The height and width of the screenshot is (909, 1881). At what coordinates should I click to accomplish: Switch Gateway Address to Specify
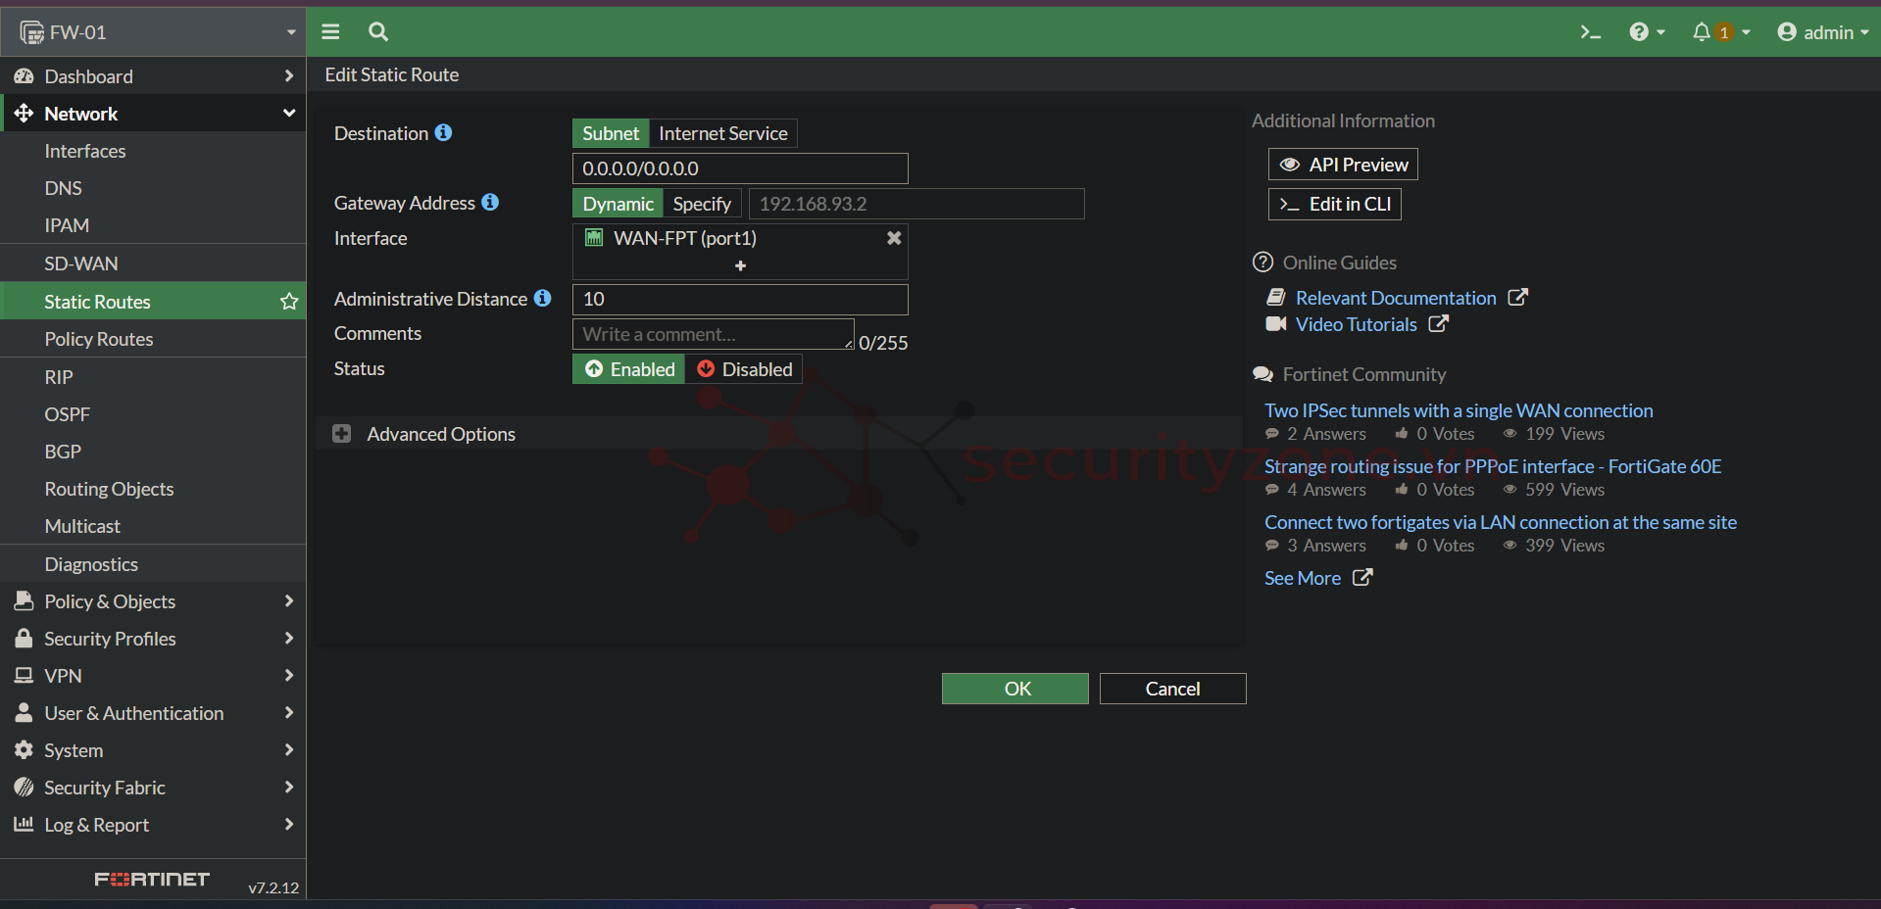pyautogui.click(x=702, y=204)
